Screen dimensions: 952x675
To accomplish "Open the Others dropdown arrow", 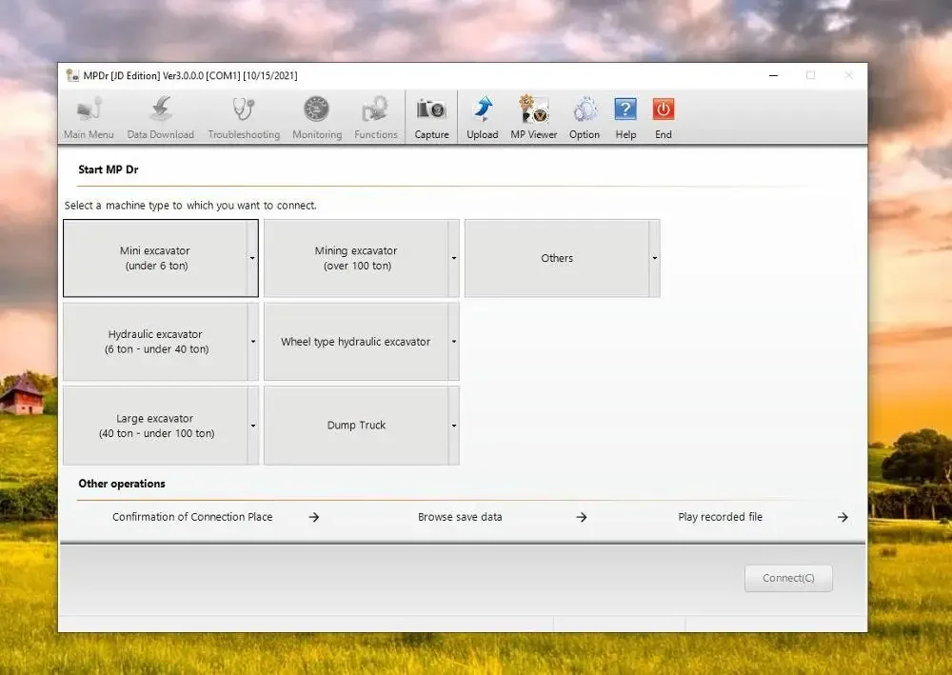I will coord(654,258).
